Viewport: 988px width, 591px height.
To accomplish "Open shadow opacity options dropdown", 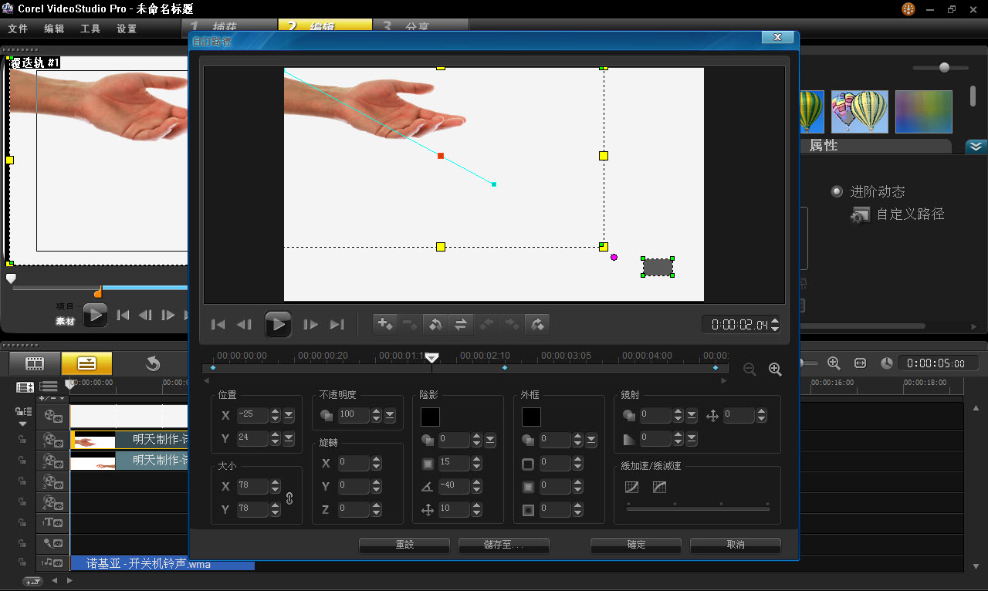I will click(490, 441).
